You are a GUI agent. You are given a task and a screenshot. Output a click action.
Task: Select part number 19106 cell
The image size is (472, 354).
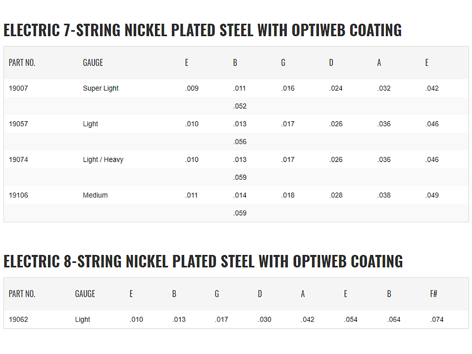(x=18, y=195)
